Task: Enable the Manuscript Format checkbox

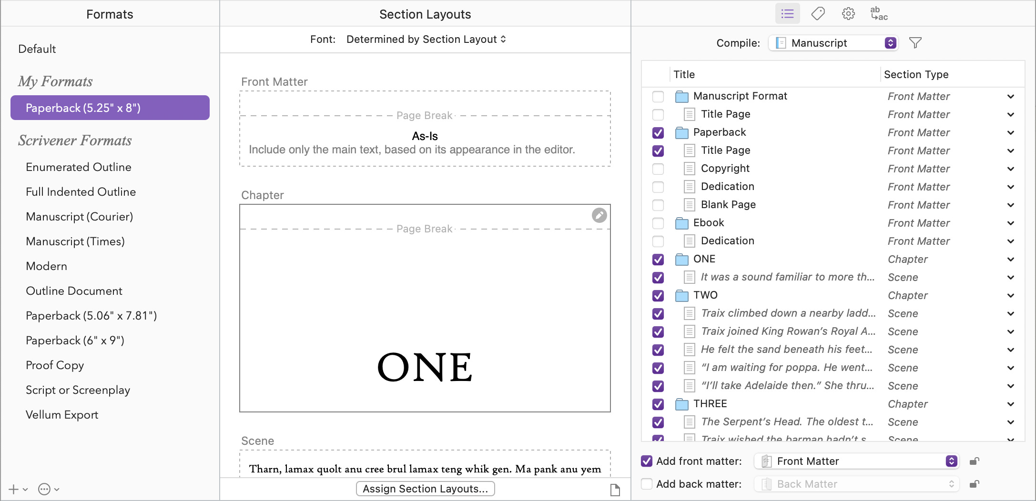Action: coord(658,96)
